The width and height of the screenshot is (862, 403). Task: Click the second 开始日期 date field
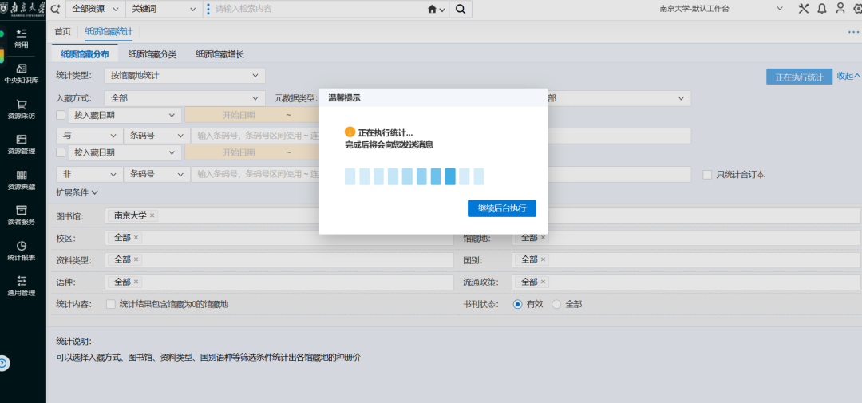[x=239, y=152]
